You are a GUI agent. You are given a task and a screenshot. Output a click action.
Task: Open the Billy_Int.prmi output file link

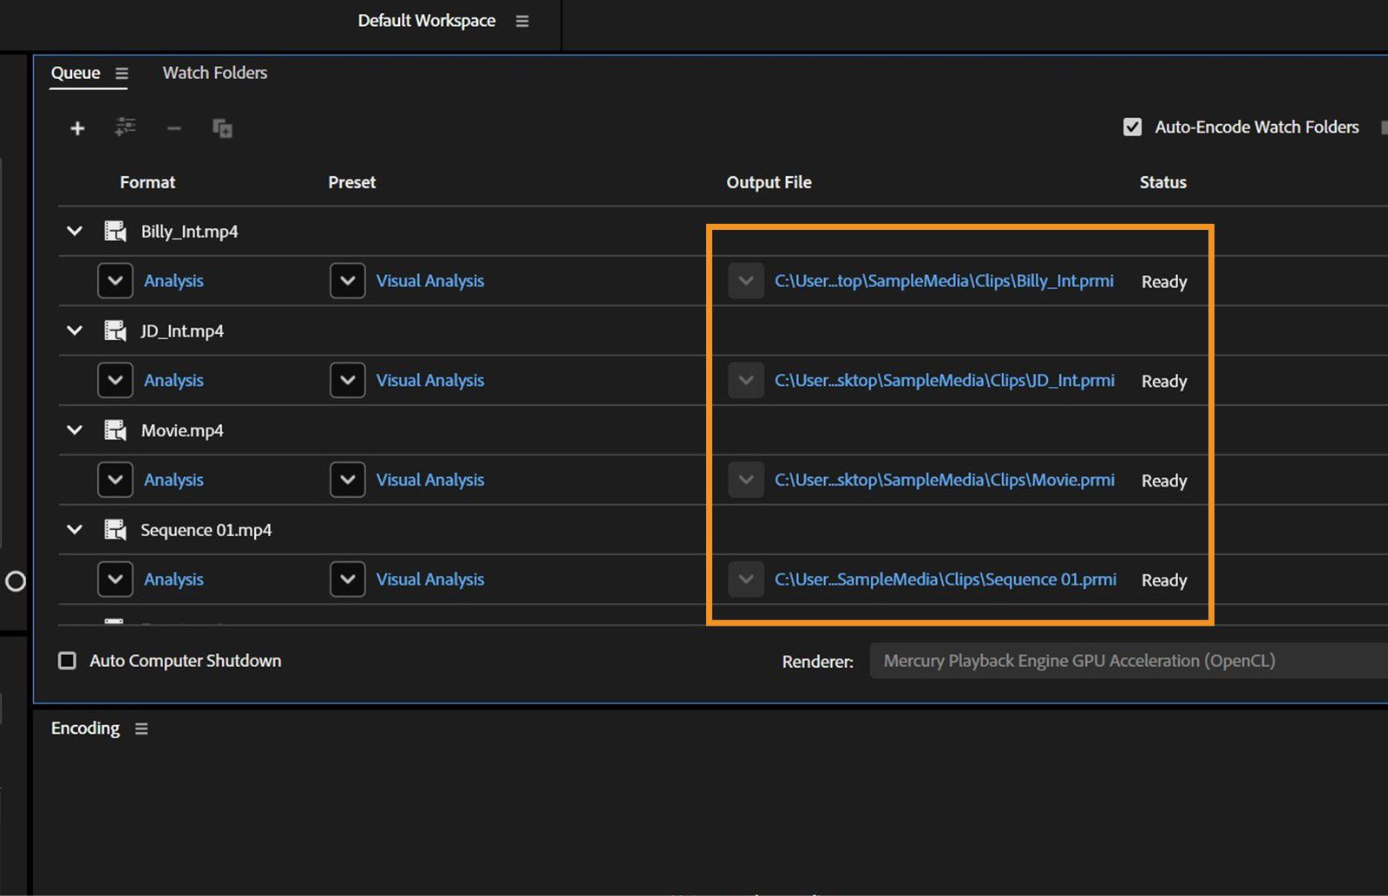coord(944,280)
